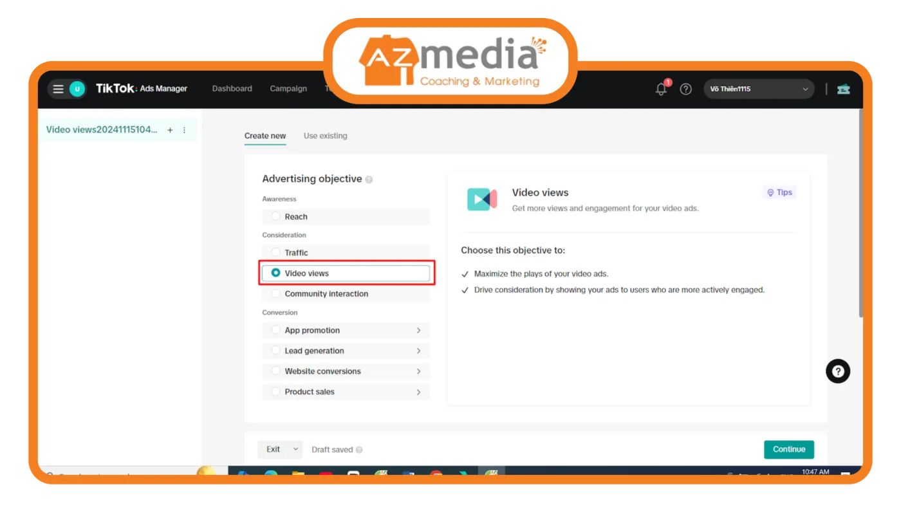
Task: Click the teal U user avatar
Action: [77, 89]
